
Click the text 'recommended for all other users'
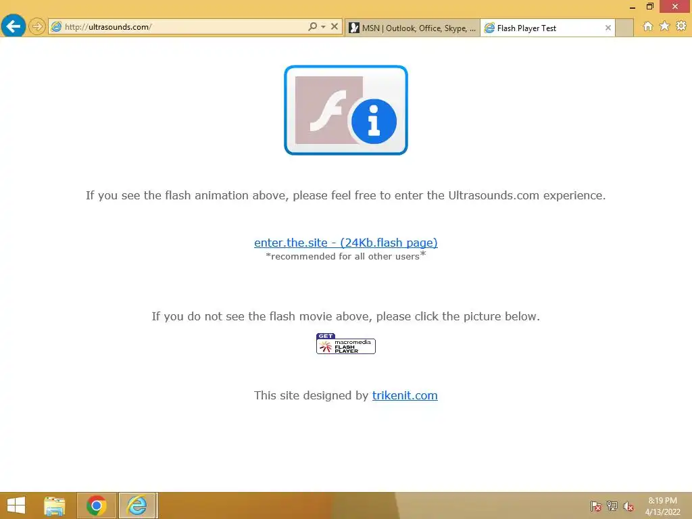345,256
